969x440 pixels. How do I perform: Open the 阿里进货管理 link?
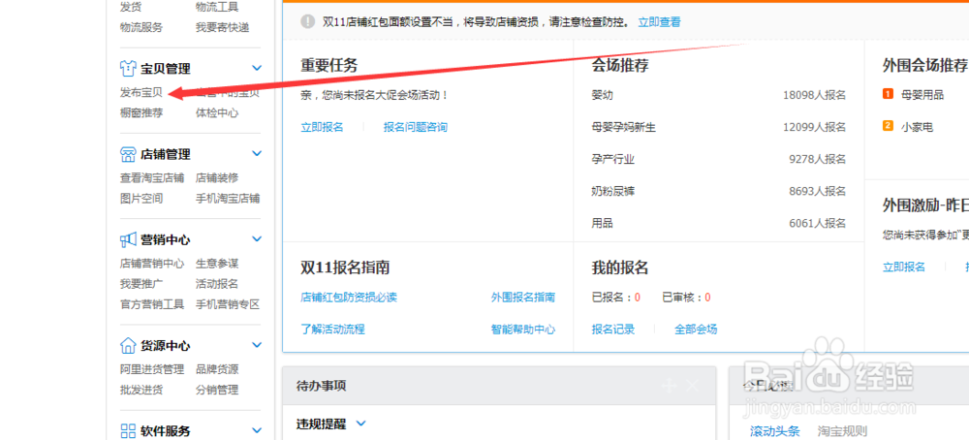(x=152, y=369)
